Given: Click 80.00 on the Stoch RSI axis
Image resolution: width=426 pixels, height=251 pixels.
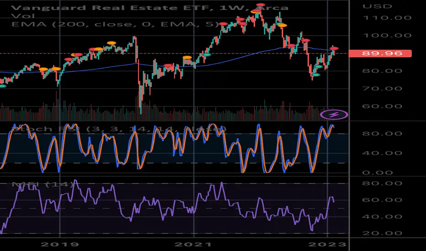Looking at the screenshot, I should click(382, 134).
